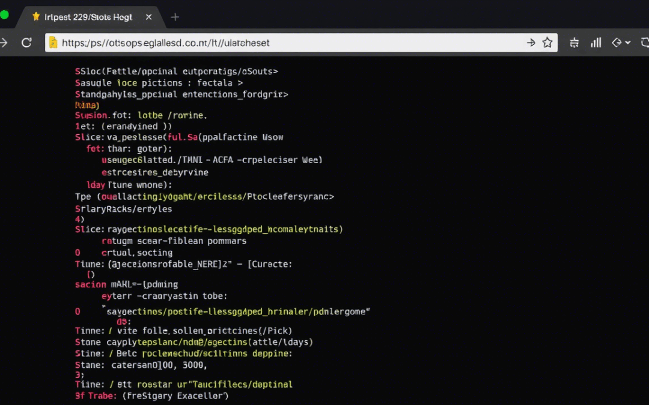Click the line starting 'usaugecßlatted./TMNI'
Screen dimensions: 649x405
(x=212, y=160)
